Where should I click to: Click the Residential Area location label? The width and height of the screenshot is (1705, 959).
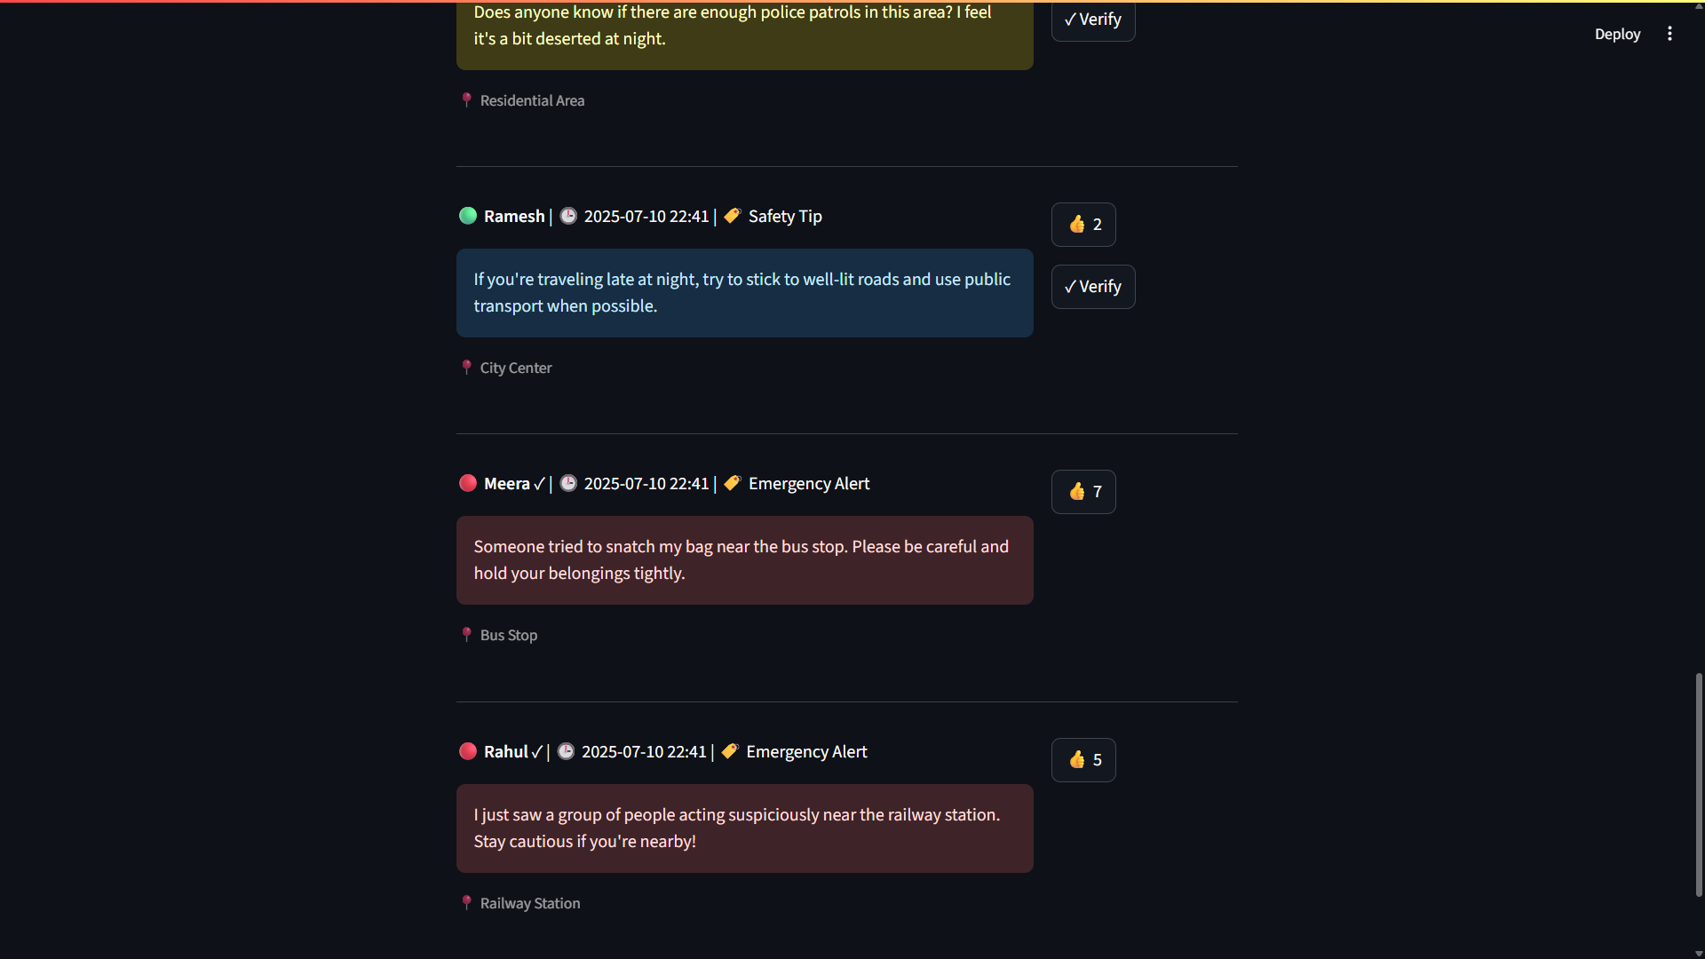click(x=532, y=101)
